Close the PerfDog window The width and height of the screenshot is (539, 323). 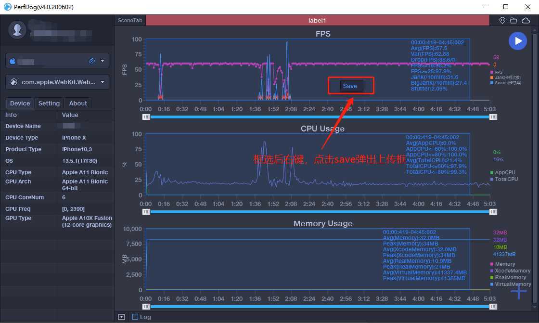[527, 7]
